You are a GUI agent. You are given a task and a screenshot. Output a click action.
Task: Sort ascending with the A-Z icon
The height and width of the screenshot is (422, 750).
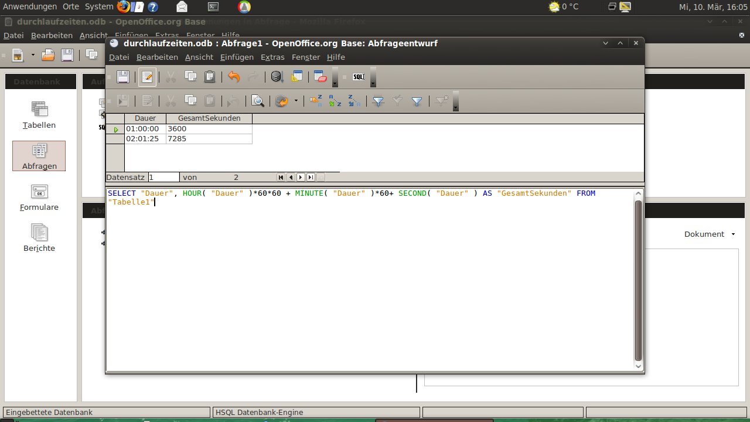[335, 101]
